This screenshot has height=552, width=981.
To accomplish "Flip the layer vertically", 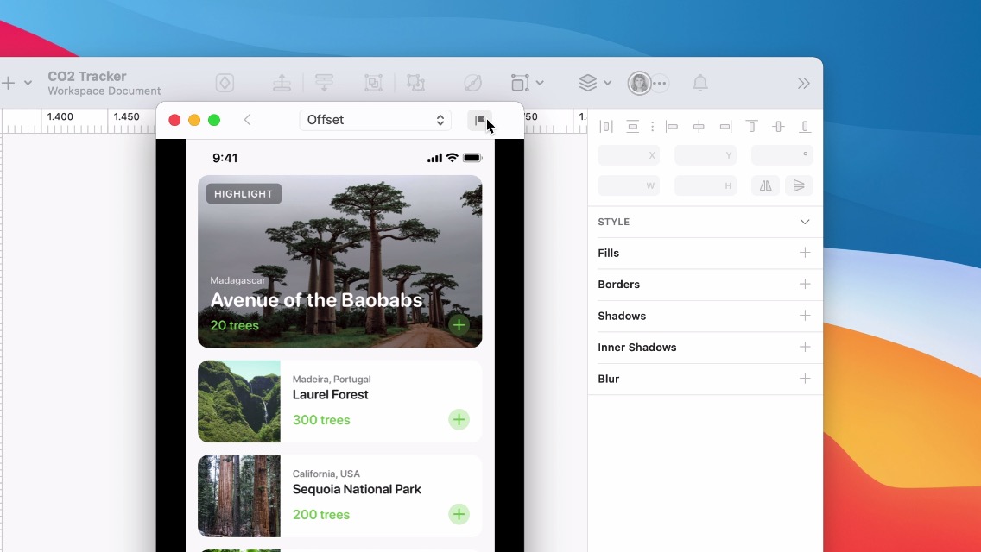I will [799, 185].
